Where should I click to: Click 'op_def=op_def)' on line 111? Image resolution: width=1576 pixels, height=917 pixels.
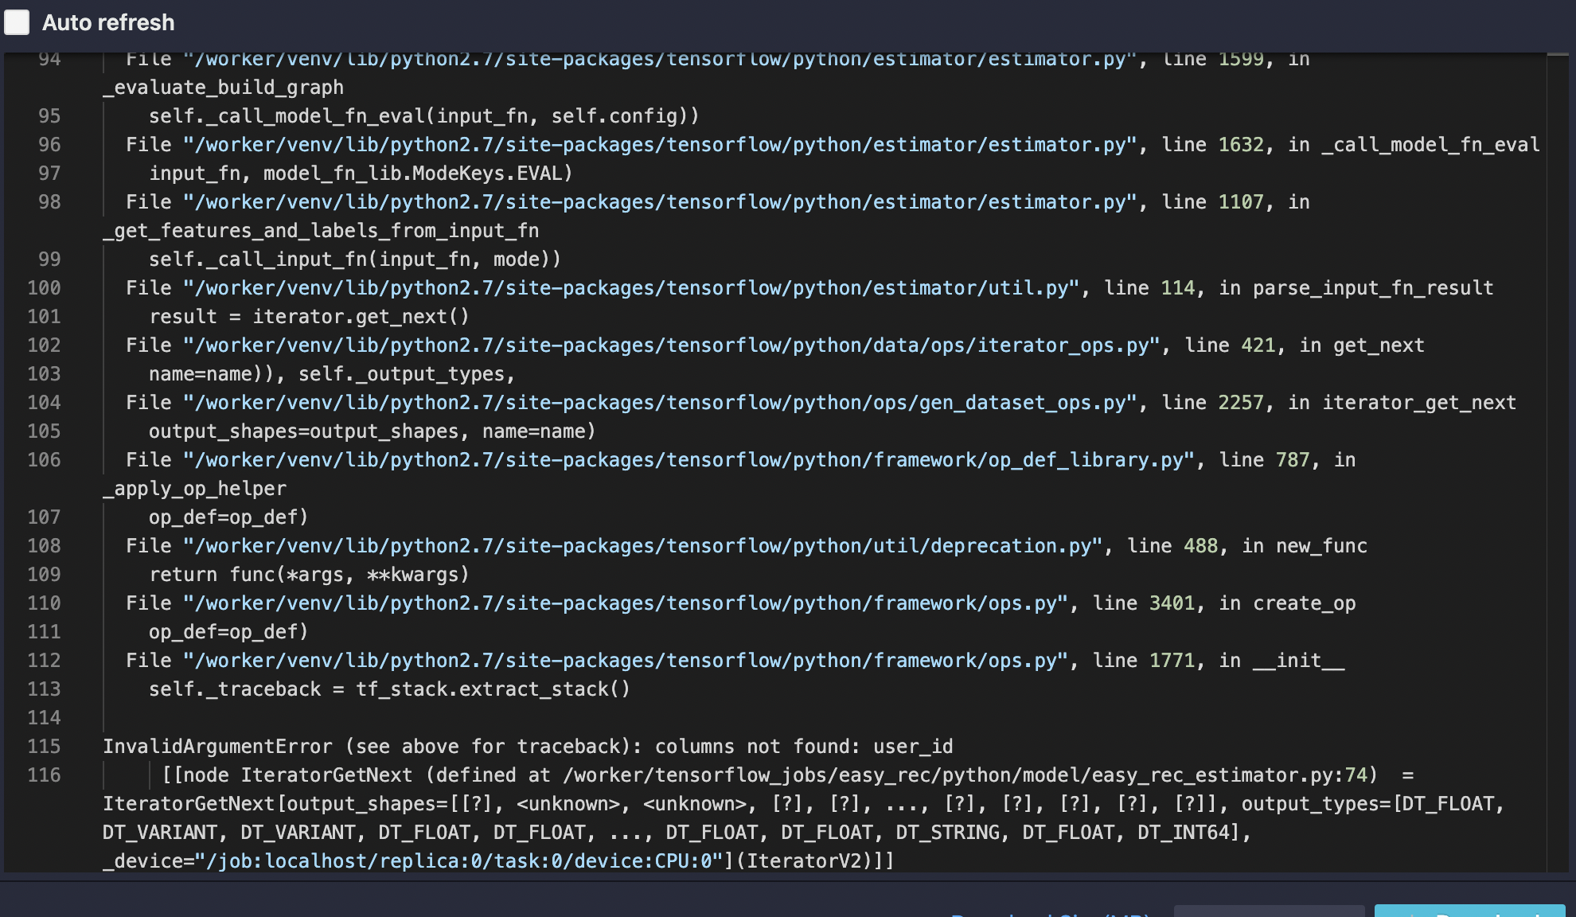coord(228,632)
